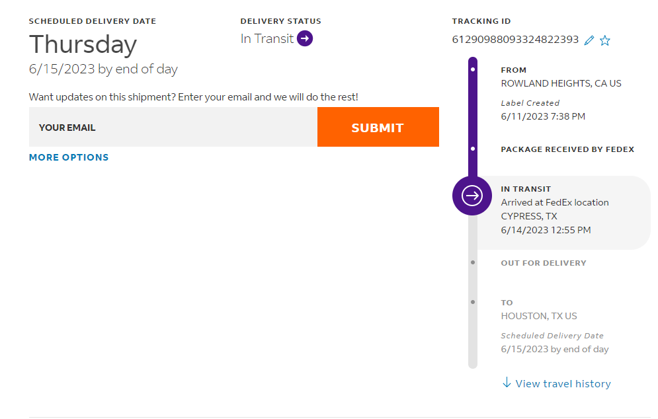Click the Thursday delivery day heading
The image size is (658, 419).
click(83, 45)
